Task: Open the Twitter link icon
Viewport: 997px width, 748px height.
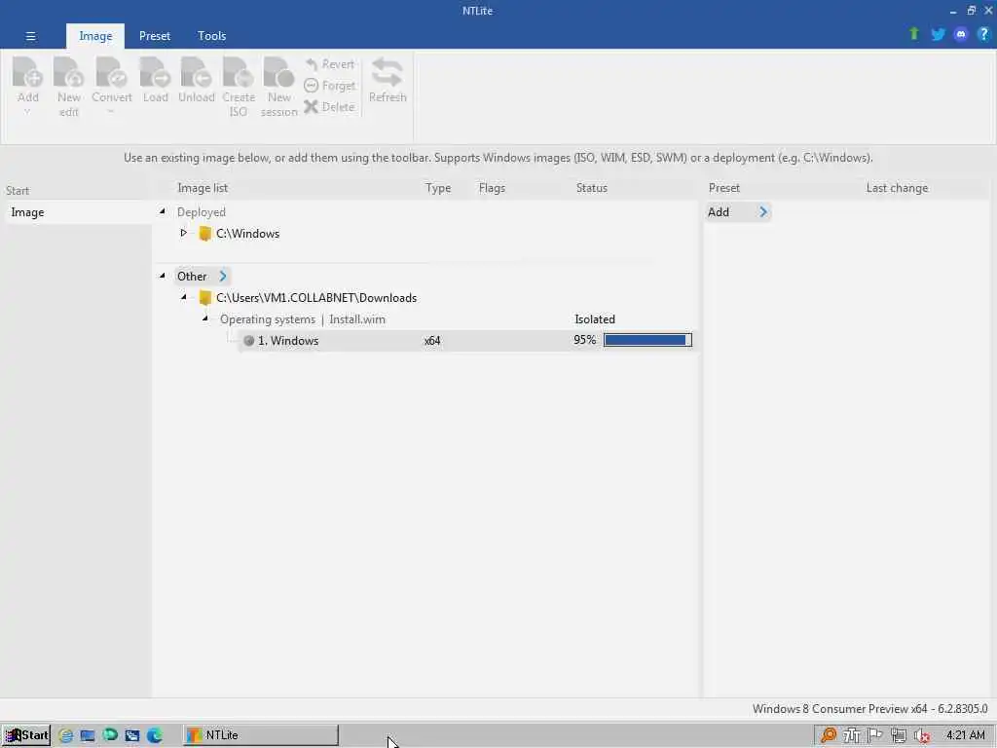Action: 938,34
